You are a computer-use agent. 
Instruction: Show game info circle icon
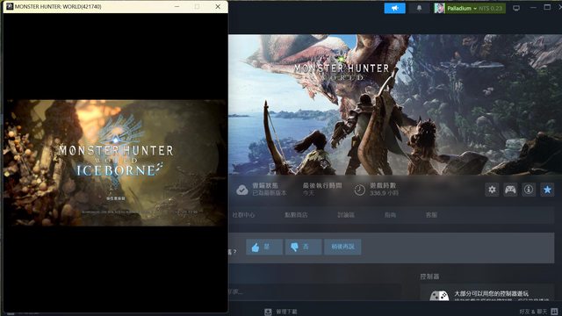tap(529, 190)
